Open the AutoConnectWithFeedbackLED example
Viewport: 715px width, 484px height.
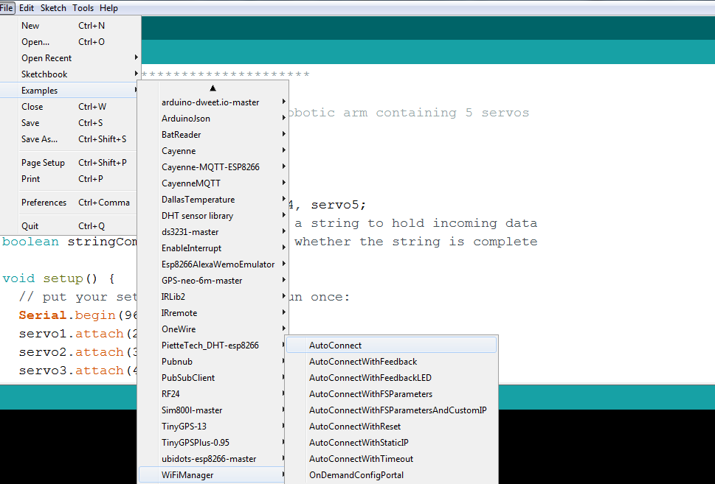click(x=391, y=378)
